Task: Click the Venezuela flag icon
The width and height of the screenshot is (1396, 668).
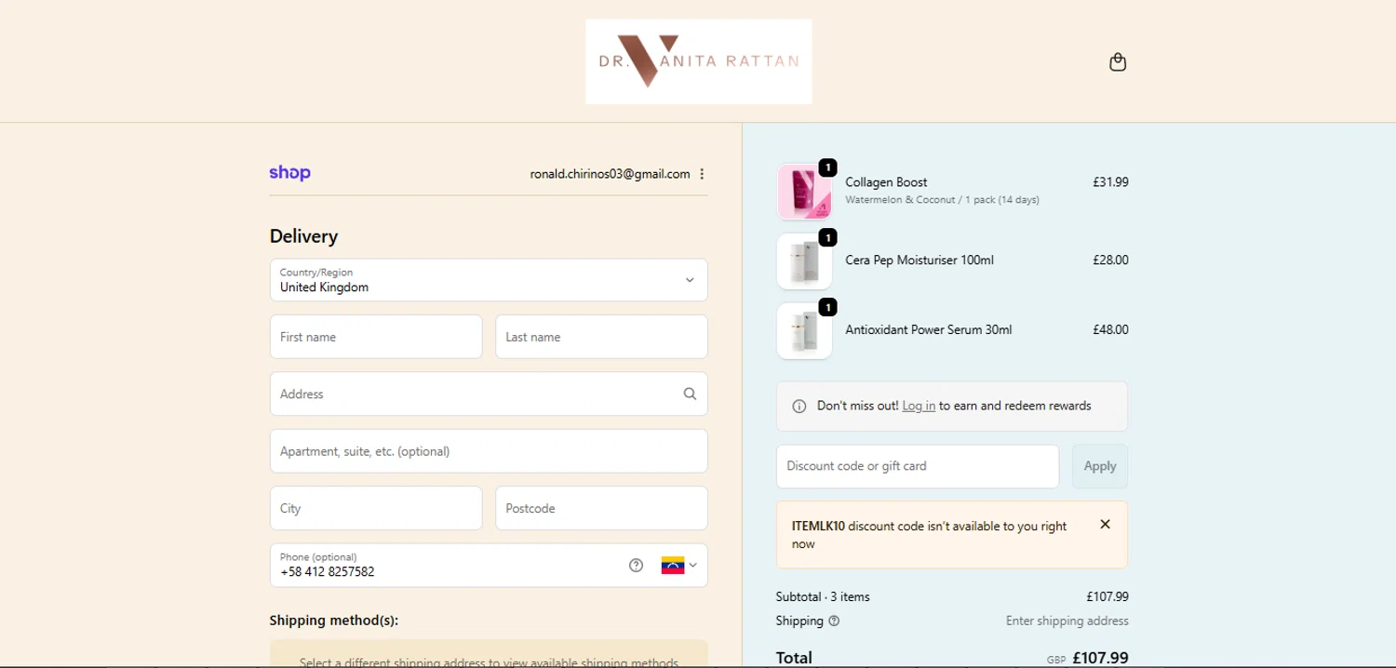Action: click(x=673, y=565)
